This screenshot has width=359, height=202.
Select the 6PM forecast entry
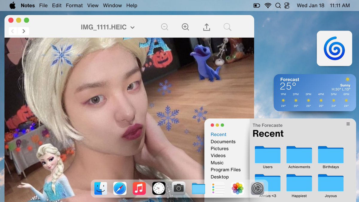point(346,100)
